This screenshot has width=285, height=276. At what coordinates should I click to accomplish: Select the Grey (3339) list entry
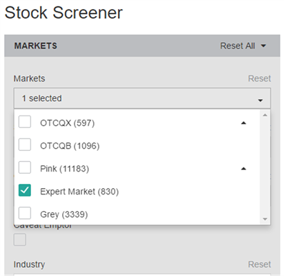pos(137,214)
